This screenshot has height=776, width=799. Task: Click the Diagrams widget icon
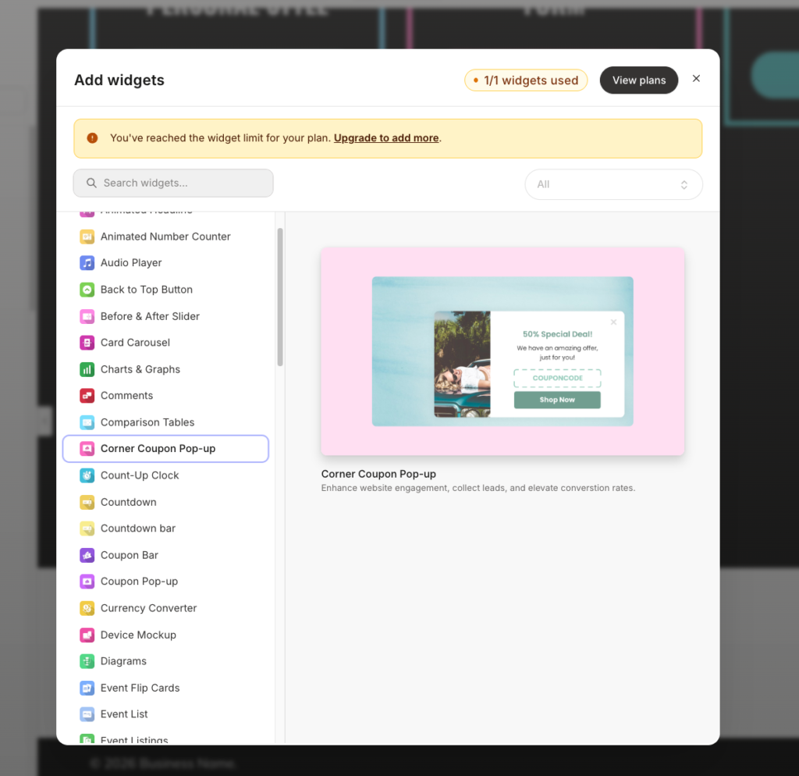pos(87,660)
